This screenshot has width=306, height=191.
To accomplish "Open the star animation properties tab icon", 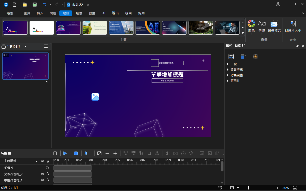I will 256,57.
